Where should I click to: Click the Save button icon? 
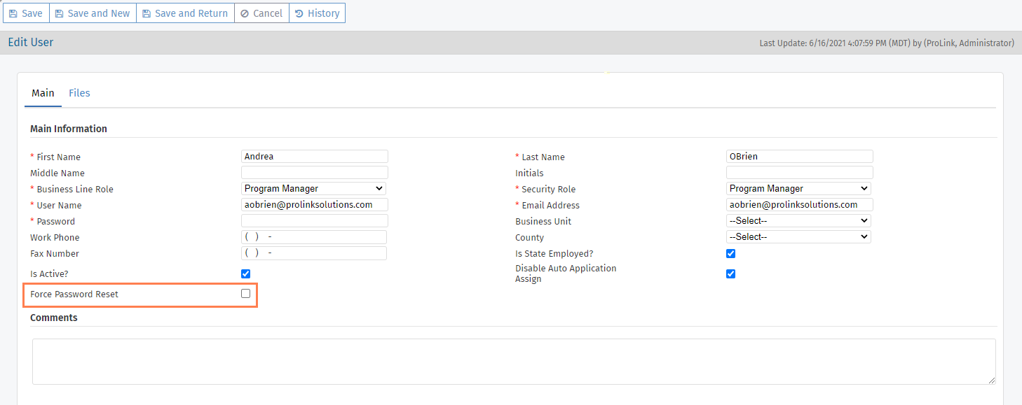coord(13,13)
